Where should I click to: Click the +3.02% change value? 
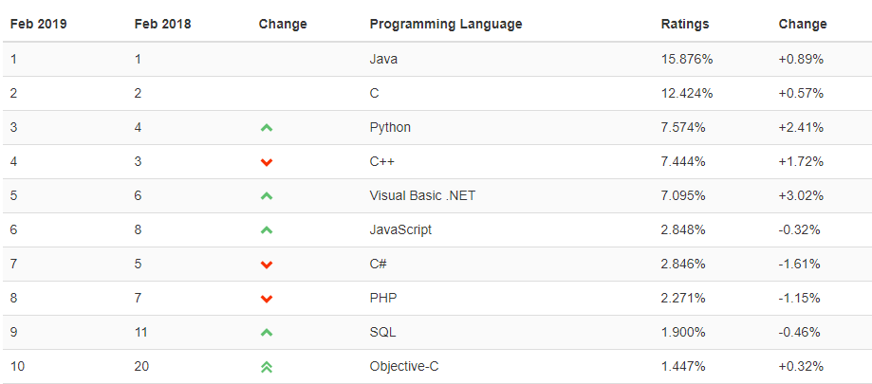coord(801,195)
